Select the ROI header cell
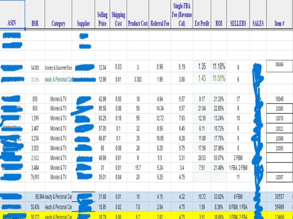 pyautogui.click(x=219, y=14)
